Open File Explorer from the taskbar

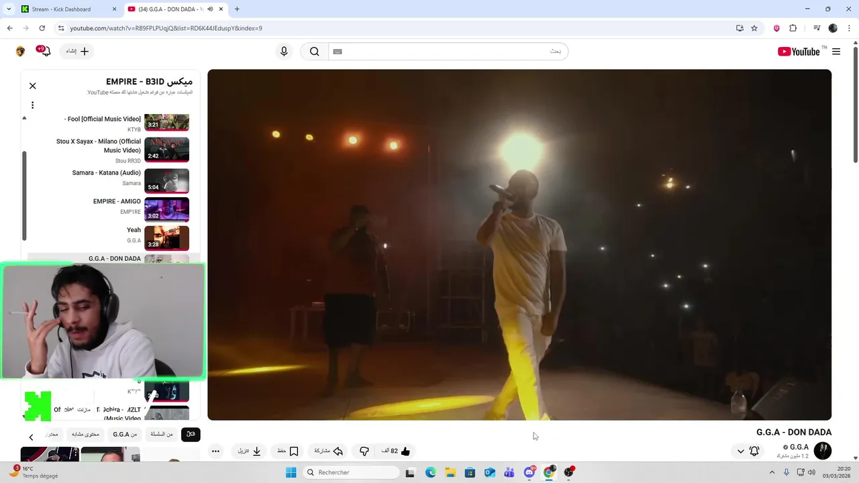click(450, 472)
